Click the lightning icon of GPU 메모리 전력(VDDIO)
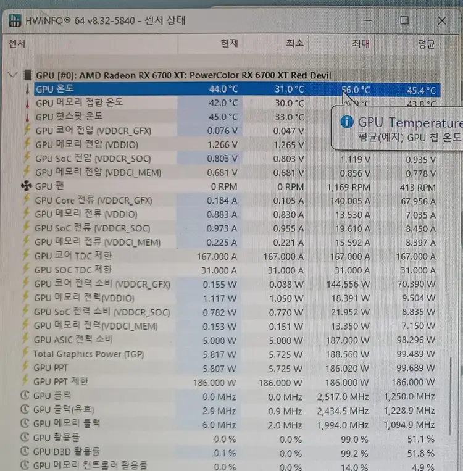 click(25, 298)
